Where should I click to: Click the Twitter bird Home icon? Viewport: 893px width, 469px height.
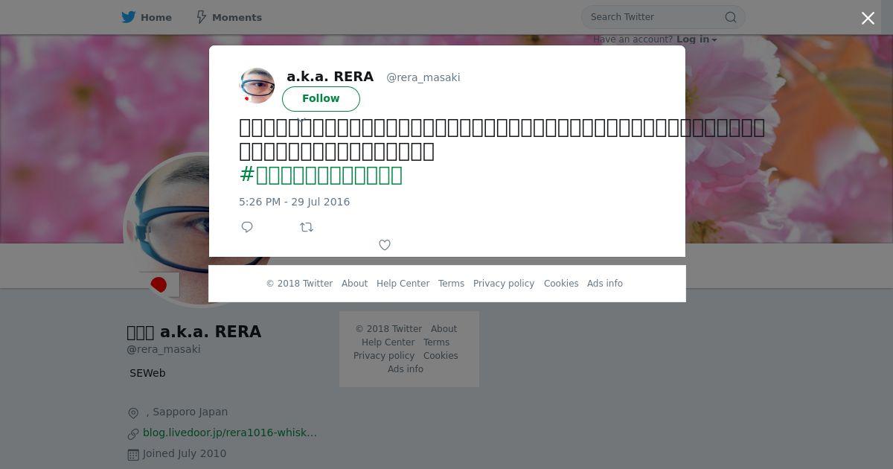[129, 17]
